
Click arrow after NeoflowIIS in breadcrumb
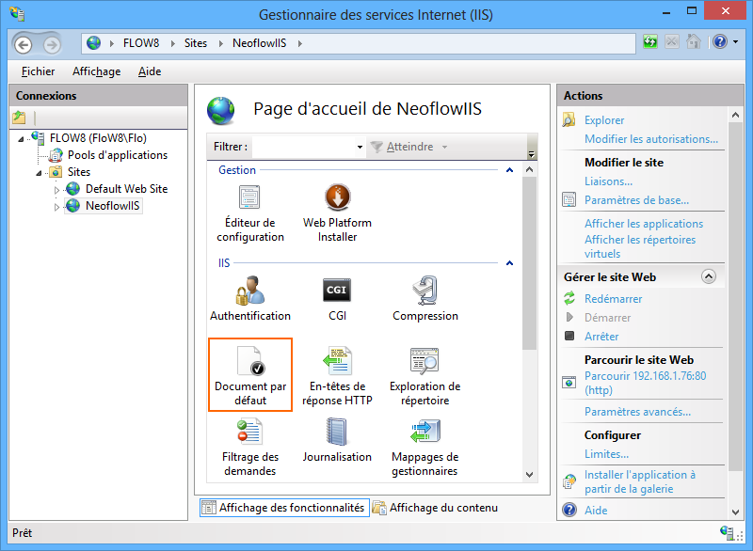299,43
